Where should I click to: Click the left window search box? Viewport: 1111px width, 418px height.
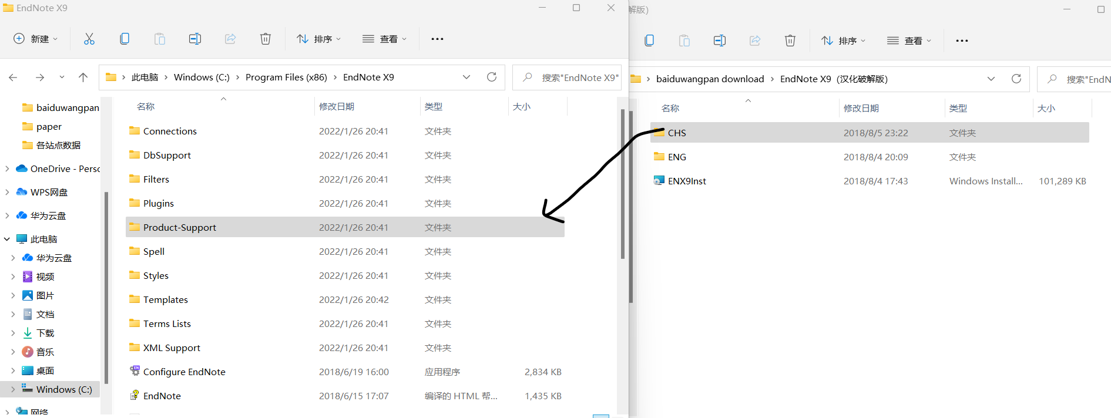click(567, 77)
